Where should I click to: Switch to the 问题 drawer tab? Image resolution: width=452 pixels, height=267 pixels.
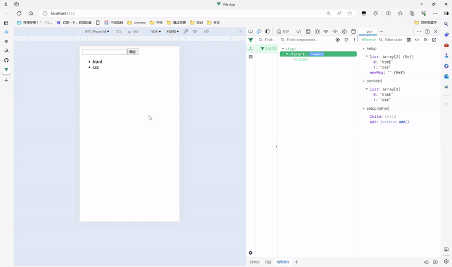click(x=268, y=262)
